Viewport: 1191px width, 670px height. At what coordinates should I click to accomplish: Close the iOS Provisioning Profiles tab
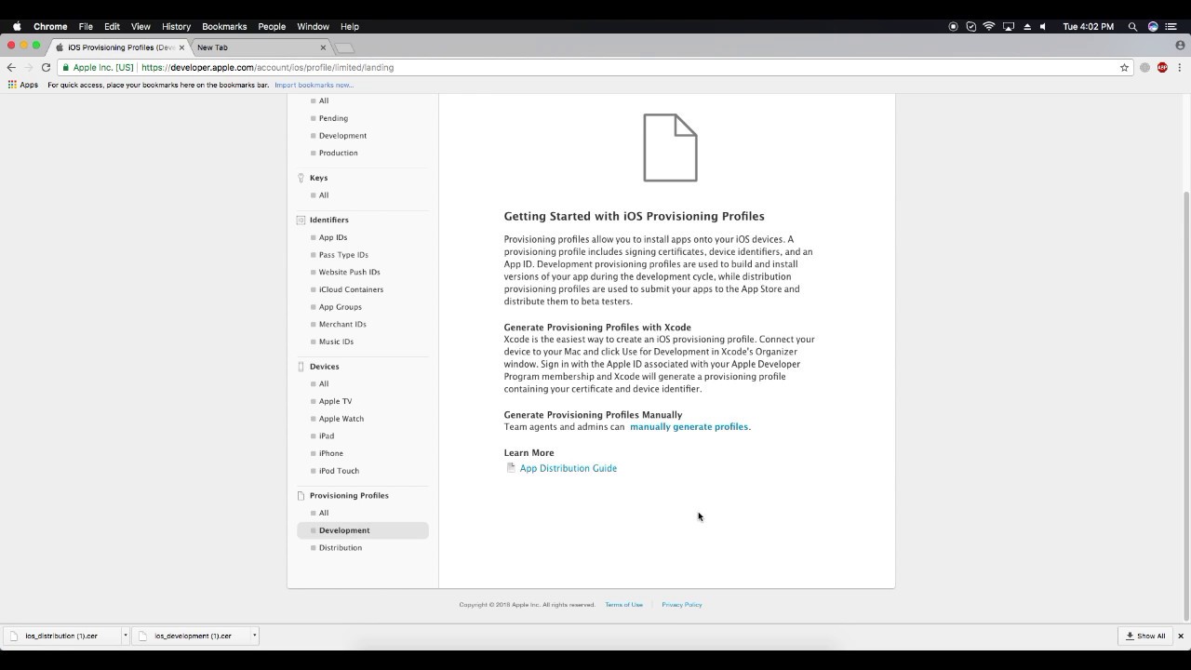pos(182,47)
